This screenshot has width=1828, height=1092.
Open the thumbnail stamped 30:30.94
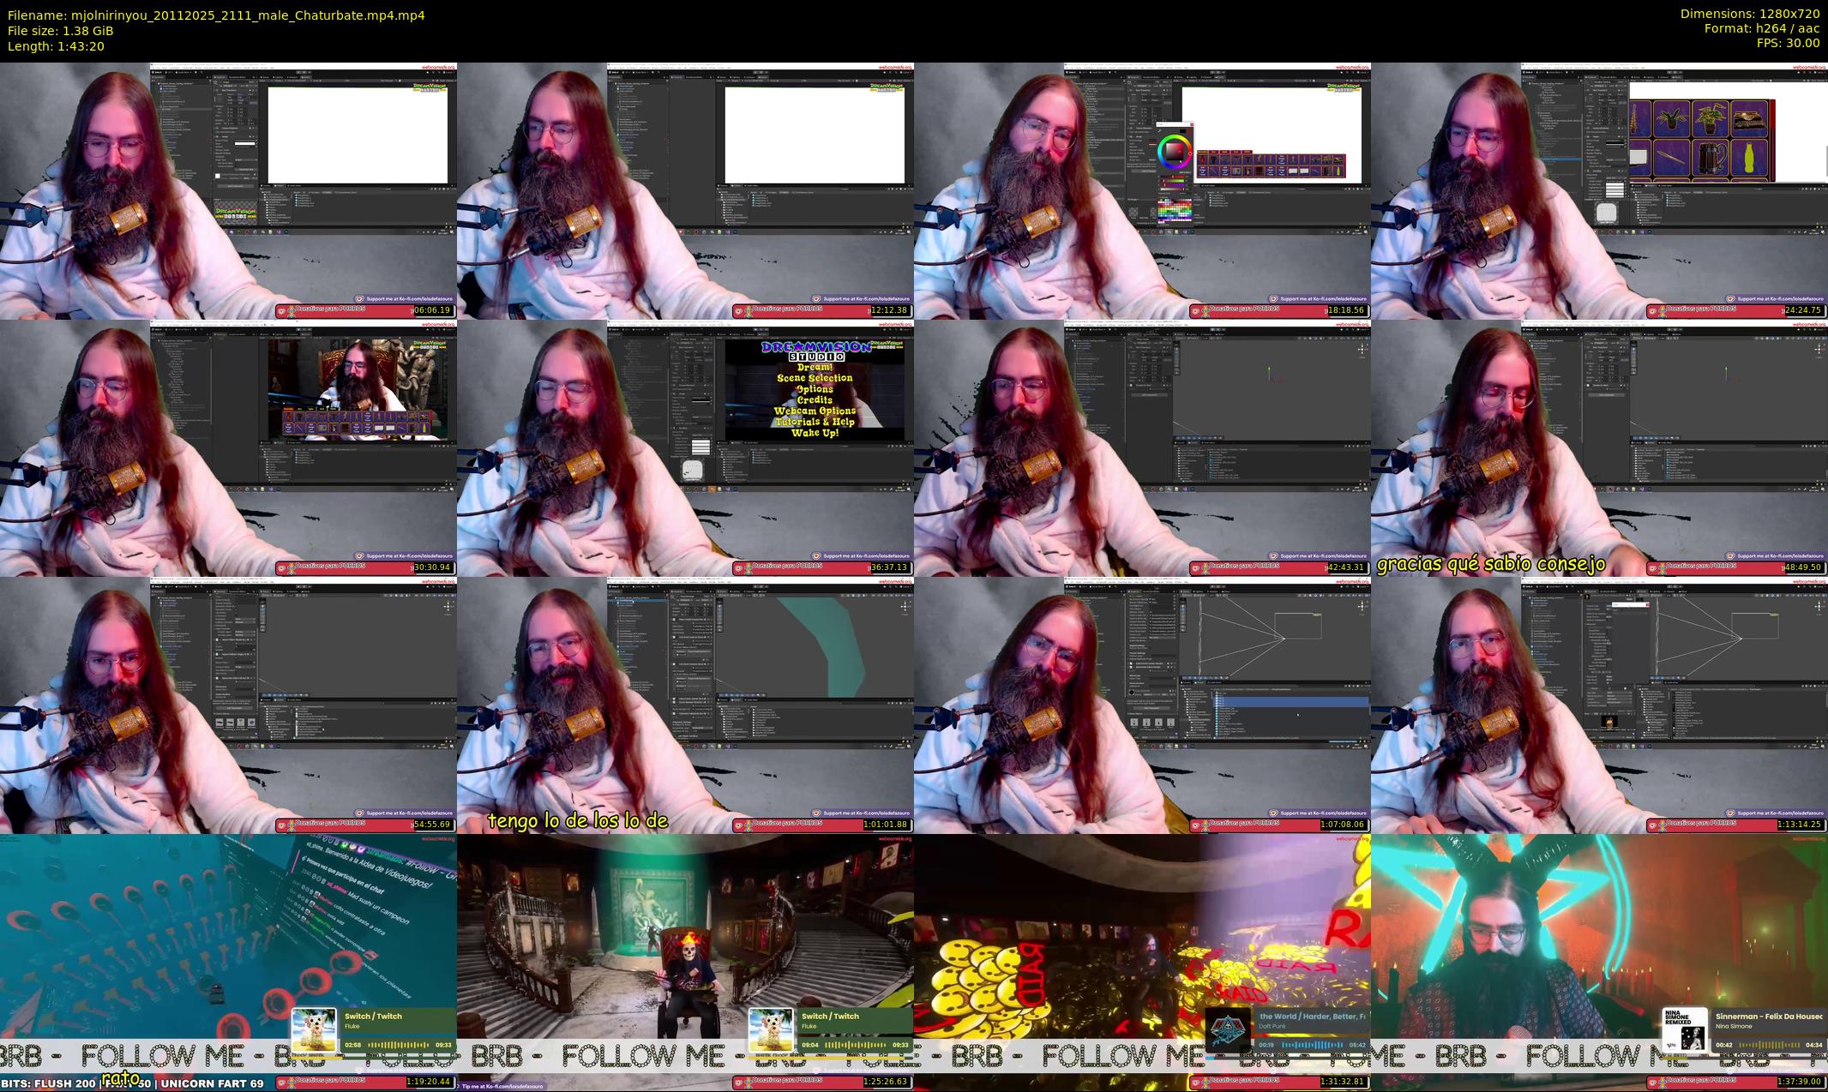click(x=228, y=447)
